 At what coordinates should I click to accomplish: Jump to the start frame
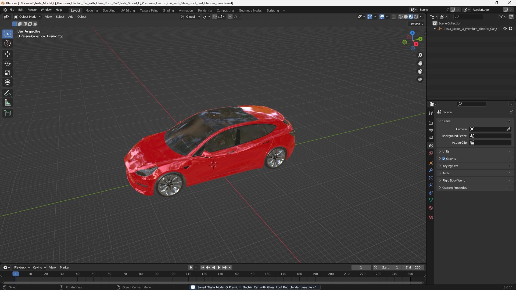pos(203,267)
